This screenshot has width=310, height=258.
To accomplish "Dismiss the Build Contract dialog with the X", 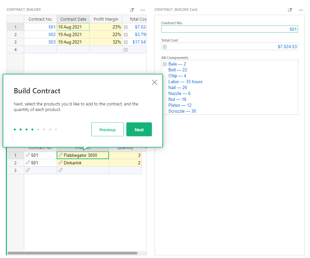I will pos(154,82).
